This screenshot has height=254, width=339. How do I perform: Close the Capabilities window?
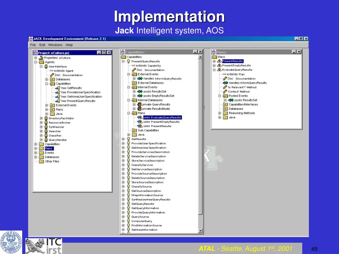point(200,52)
